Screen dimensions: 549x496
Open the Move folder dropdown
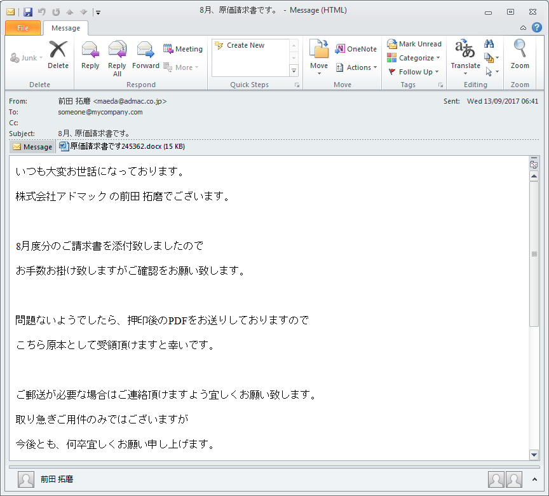(319, 57)
